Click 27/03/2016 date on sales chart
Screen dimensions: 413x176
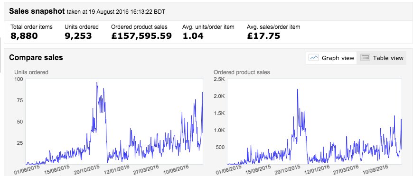pos(346,170)
